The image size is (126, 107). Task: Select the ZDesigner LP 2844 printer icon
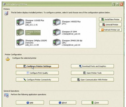click(x=57, y=32)
